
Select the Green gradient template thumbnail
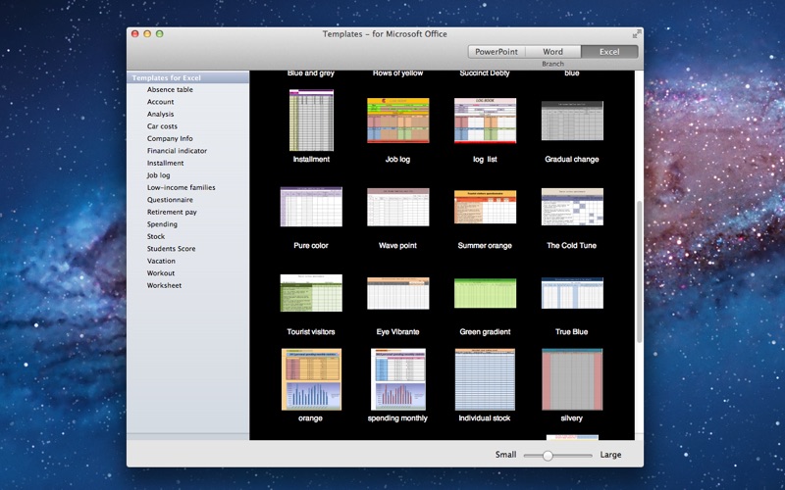tap(485, 293)
